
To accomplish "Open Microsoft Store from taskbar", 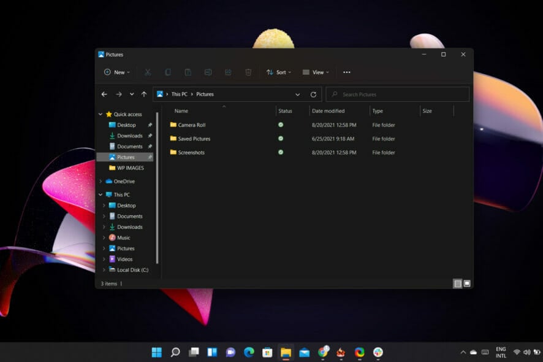I will 267,352.
